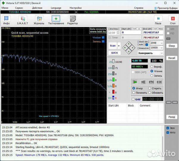Open the Сервис menu

pyautogui.click(x=19, y=8)
